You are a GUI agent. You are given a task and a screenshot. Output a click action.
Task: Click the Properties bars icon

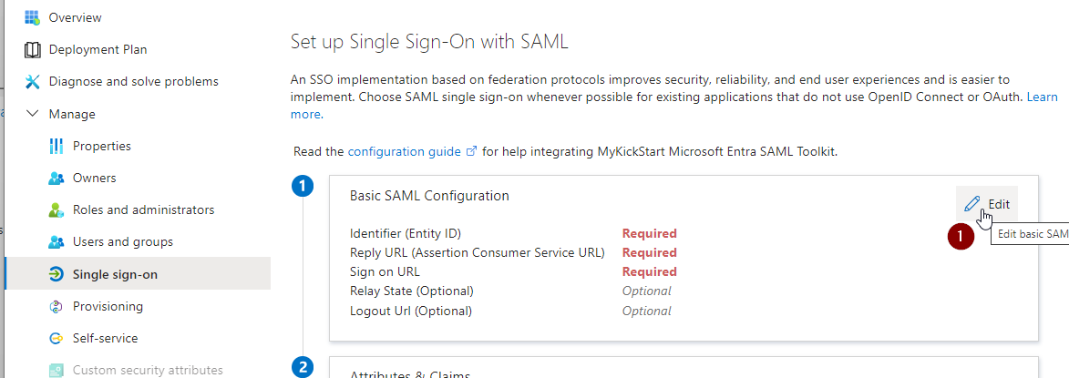point(57,146)
